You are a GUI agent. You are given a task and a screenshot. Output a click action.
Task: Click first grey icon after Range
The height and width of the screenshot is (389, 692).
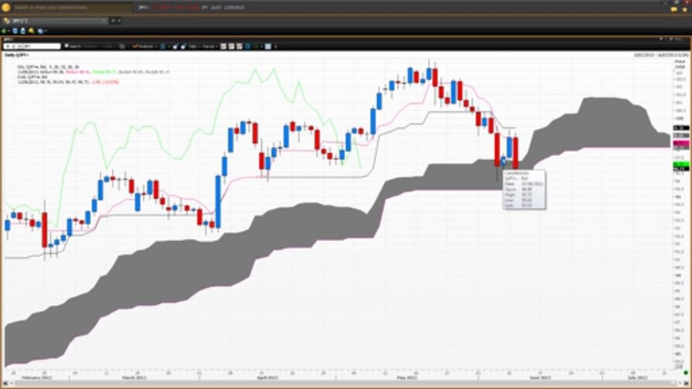click(x=223, y=46)
